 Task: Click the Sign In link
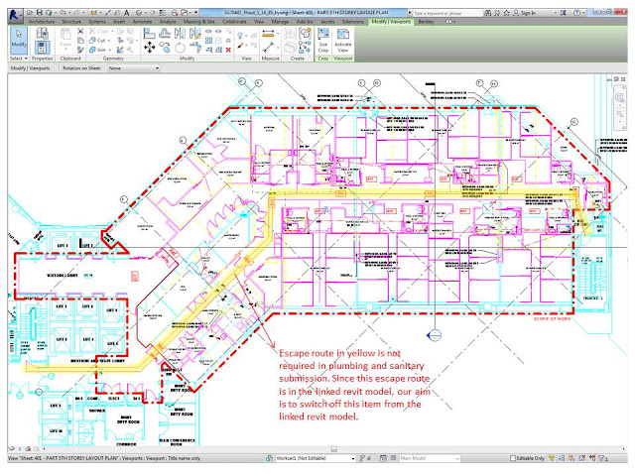(524, 13)
